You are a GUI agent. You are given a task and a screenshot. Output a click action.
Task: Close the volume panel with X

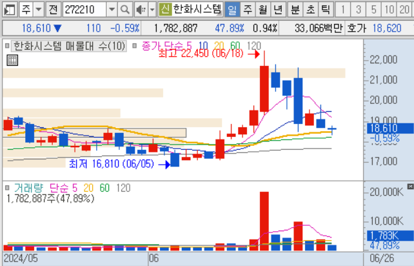click(x=410, y=187)
